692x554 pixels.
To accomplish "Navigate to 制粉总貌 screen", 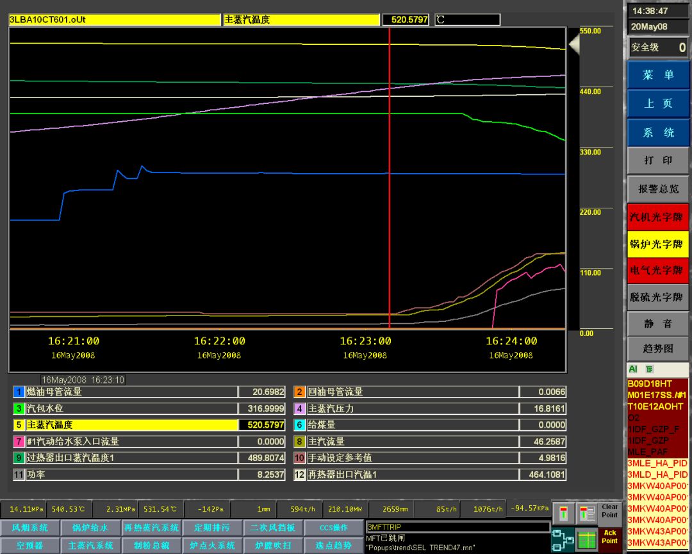I will point(151,546).
